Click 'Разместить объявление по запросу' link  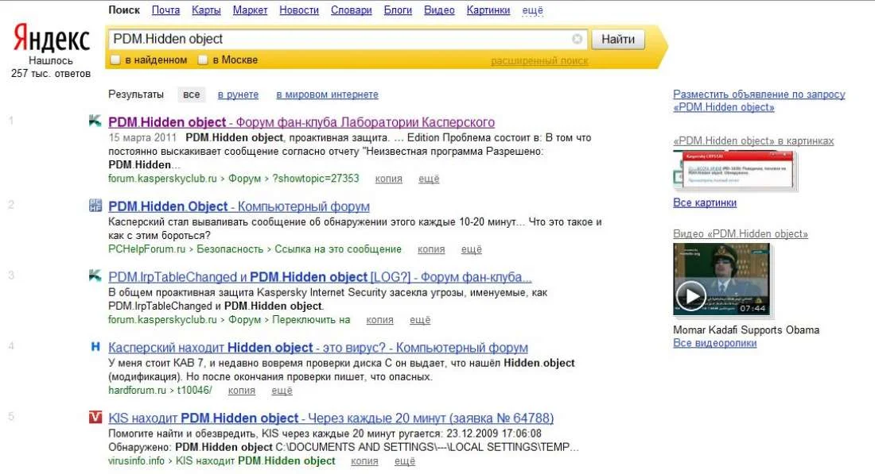759,101
